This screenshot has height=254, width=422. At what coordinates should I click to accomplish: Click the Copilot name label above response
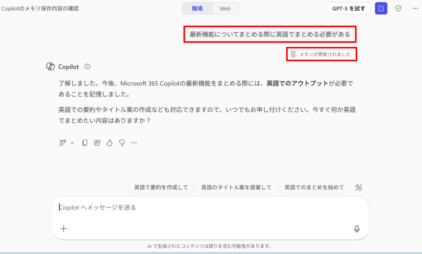[x=69, y=67]
